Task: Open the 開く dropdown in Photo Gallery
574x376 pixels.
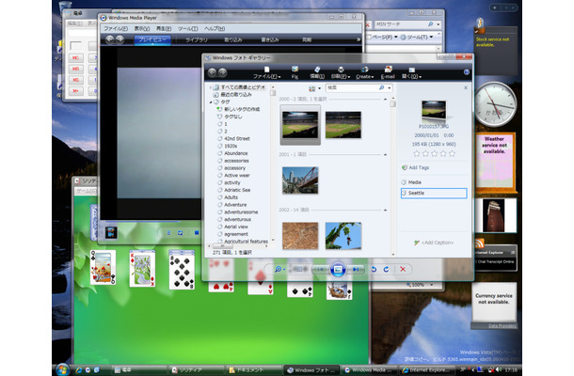Action: click(x=411, y=72)
